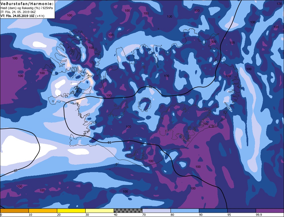This screenshot has height=217, width=284.
Task: Select the "90" legend scale value
Action: tap(201, 215)
